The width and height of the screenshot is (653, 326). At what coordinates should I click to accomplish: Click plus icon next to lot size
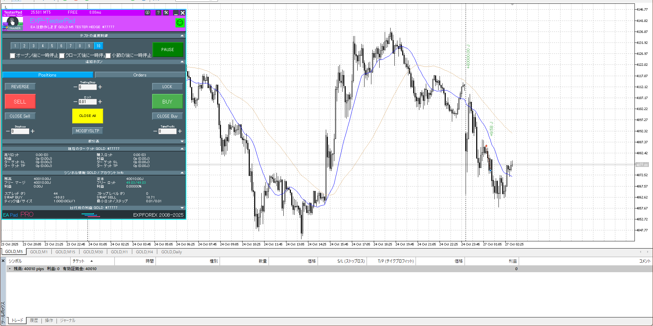100,102
